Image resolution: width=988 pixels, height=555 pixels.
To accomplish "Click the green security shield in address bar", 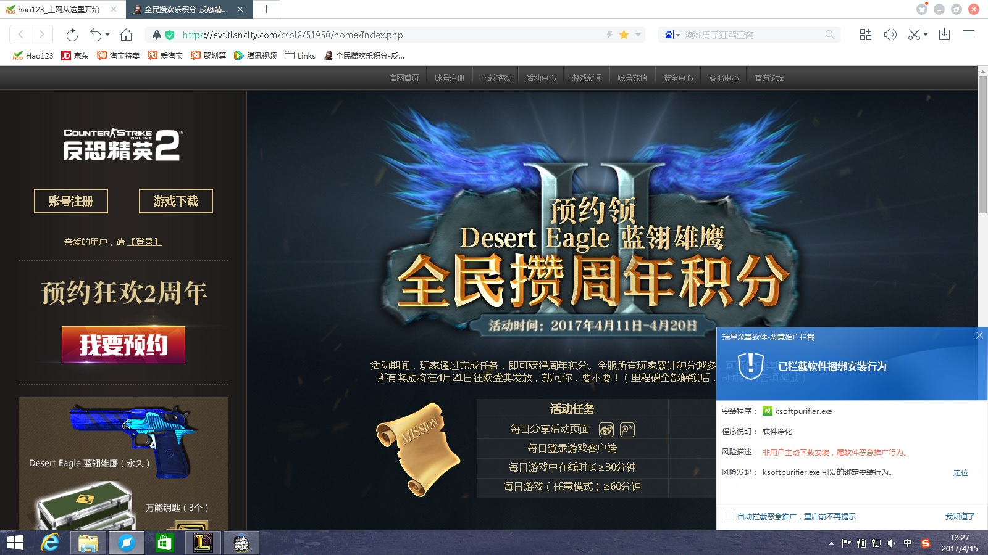I will (170, 35).
